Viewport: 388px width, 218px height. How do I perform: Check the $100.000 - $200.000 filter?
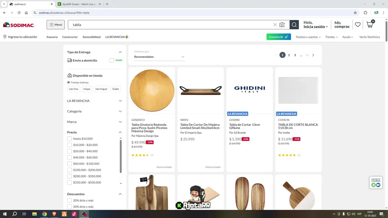click(69, 170)
